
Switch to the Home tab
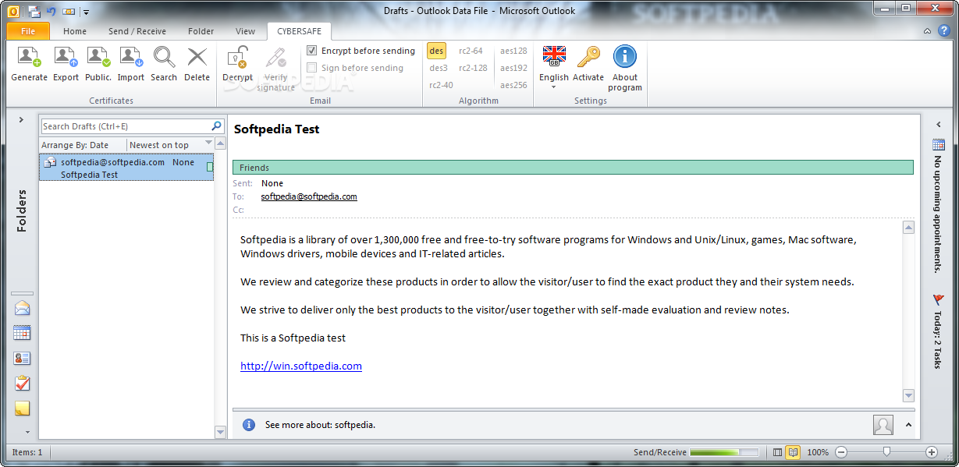pyautogui.click(x=75, y=31)
